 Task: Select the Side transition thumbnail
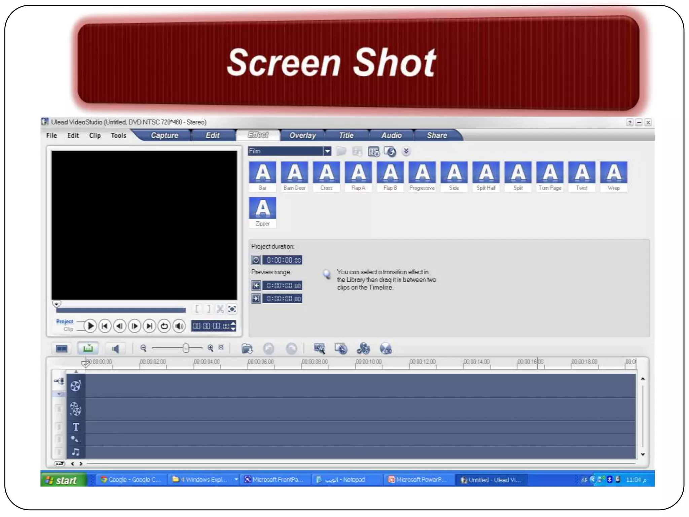(454, 176)
